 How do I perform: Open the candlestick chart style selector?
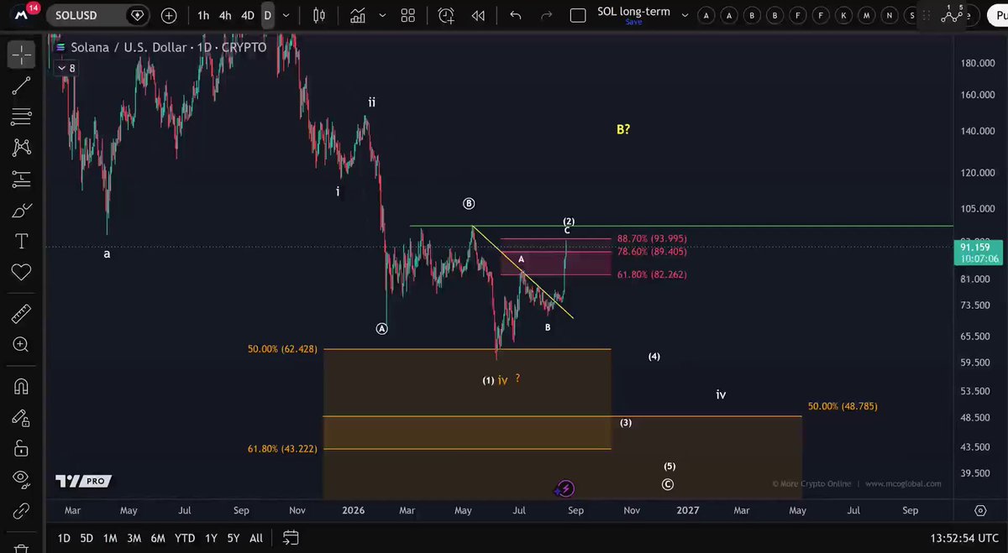pyautogui.click(x=318, y=15)
